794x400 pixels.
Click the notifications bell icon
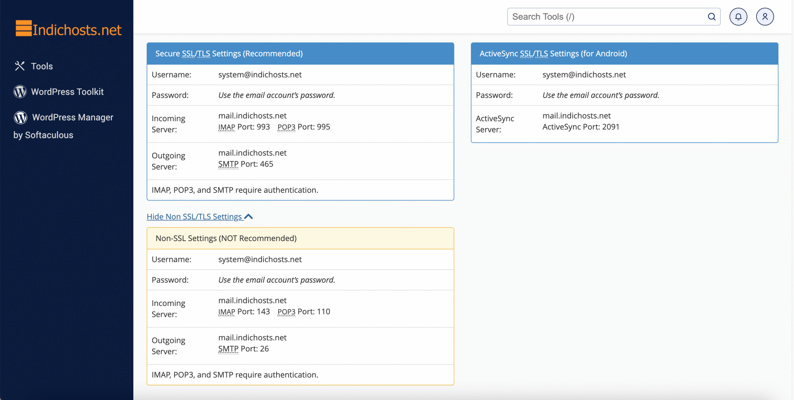(x=738, y=16)
